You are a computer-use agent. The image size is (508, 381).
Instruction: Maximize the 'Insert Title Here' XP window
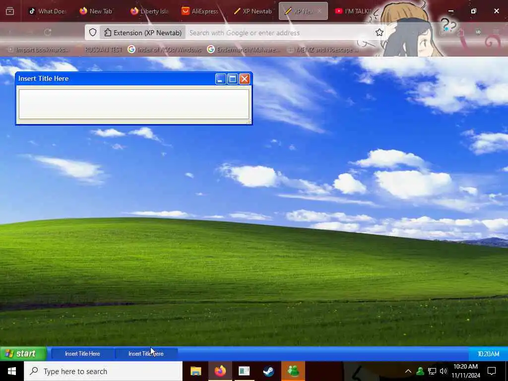tap(233, 79)
